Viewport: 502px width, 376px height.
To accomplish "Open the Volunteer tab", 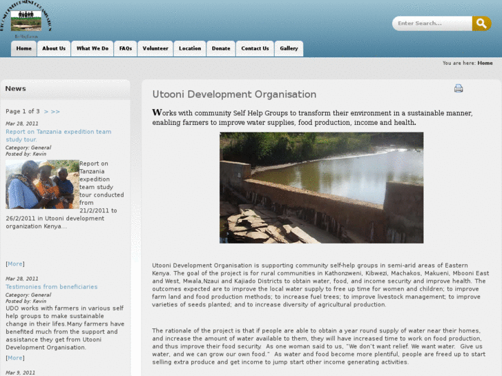I will pyautogui.click(x=155, y=49).
